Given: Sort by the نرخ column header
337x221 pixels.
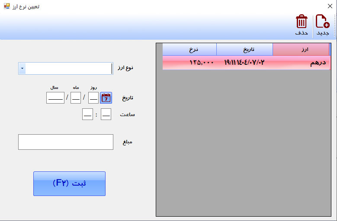Looking at the screenshot, I should [x=189, y=50].
